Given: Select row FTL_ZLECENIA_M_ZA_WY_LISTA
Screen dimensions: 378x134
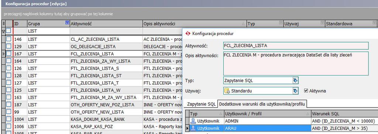Looking at the screenshot, I should 103,98.
